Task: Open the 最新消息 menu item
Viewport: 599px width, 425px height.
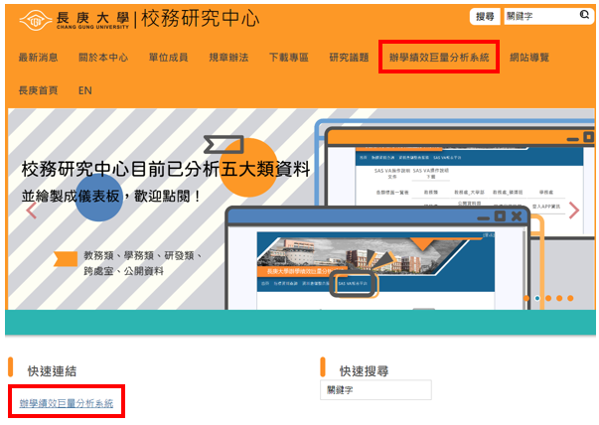Action: pos(38,58)
